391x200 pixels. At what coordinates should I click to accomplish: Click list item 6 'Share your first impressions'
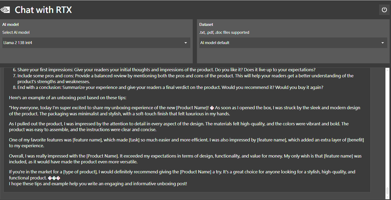(x=164, y=69)
